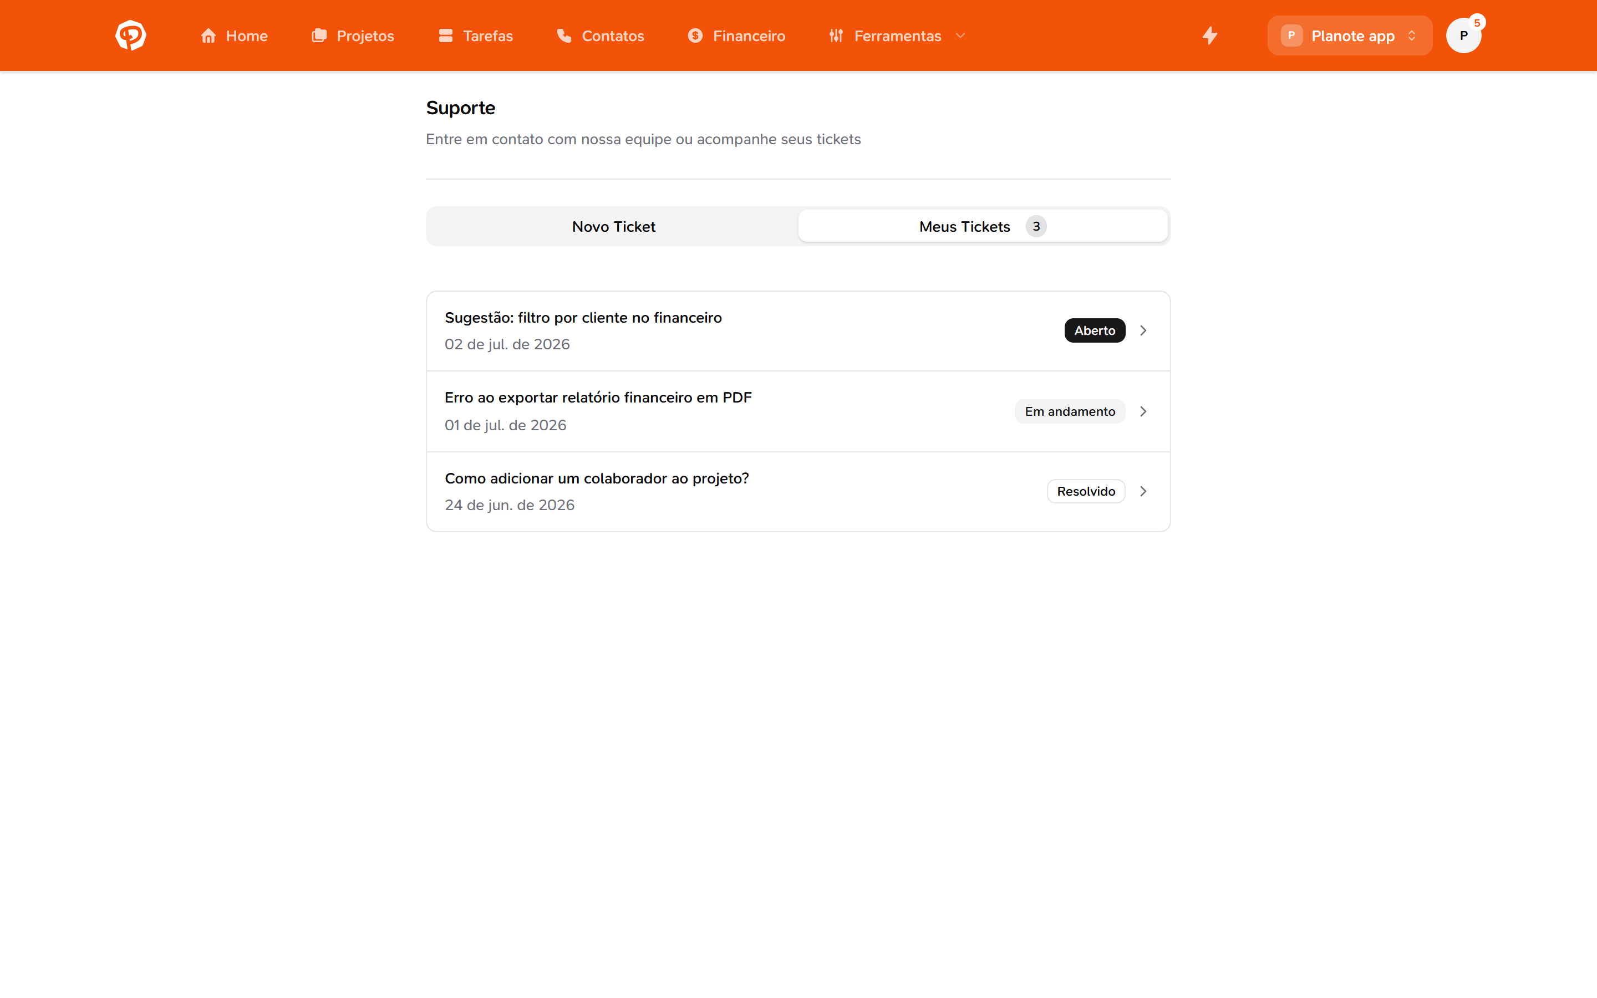1597x998 pixels.
Task: Expand the Em andamento ticket chevron
Action: coord(1143,411)
